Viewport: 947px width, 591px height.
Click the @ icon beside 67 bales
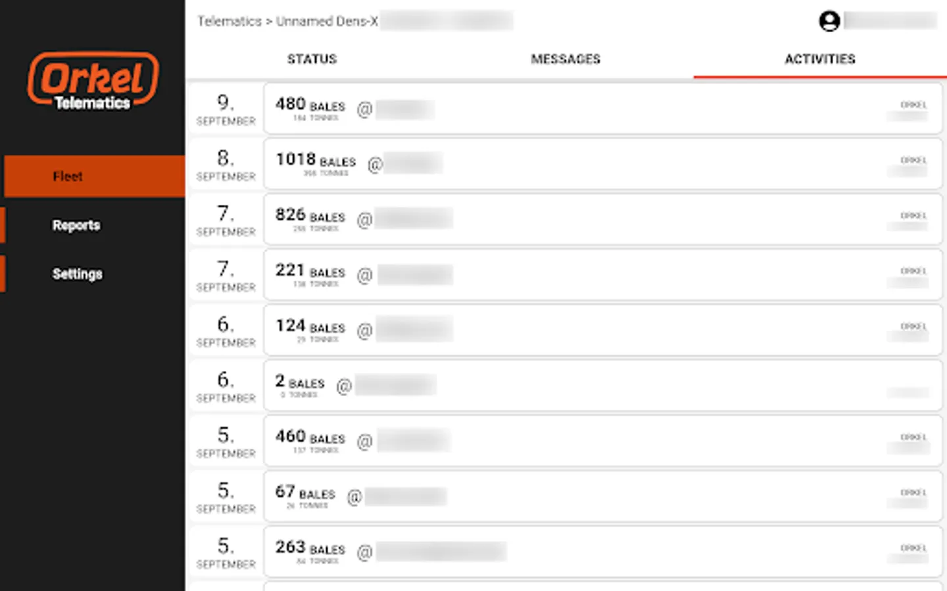coord(354,497)
